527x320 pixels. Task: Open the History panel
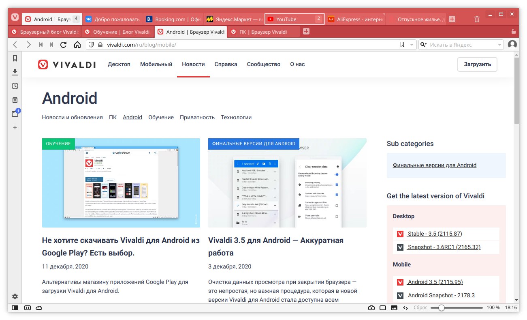click(x=15, y=86)
